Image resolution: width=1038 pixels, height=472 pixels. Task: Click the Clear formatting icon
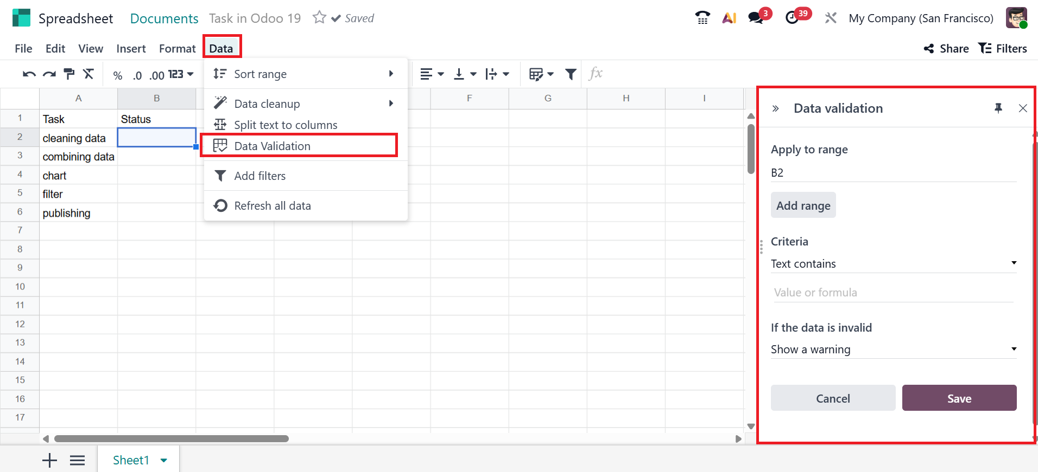(88, 74)
